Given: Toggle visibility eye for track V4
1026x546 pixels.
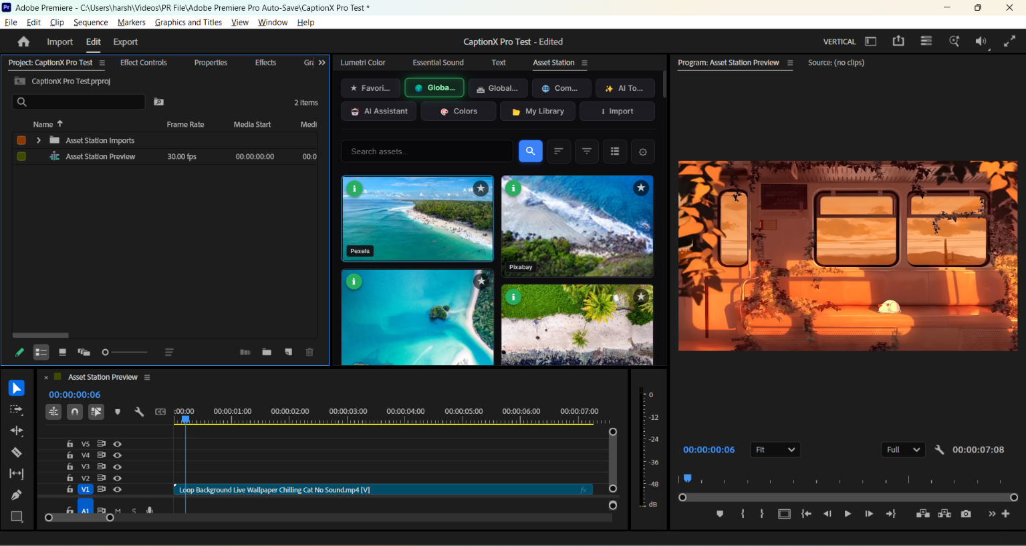Looking at the screenshot, I should coord(118,455).
